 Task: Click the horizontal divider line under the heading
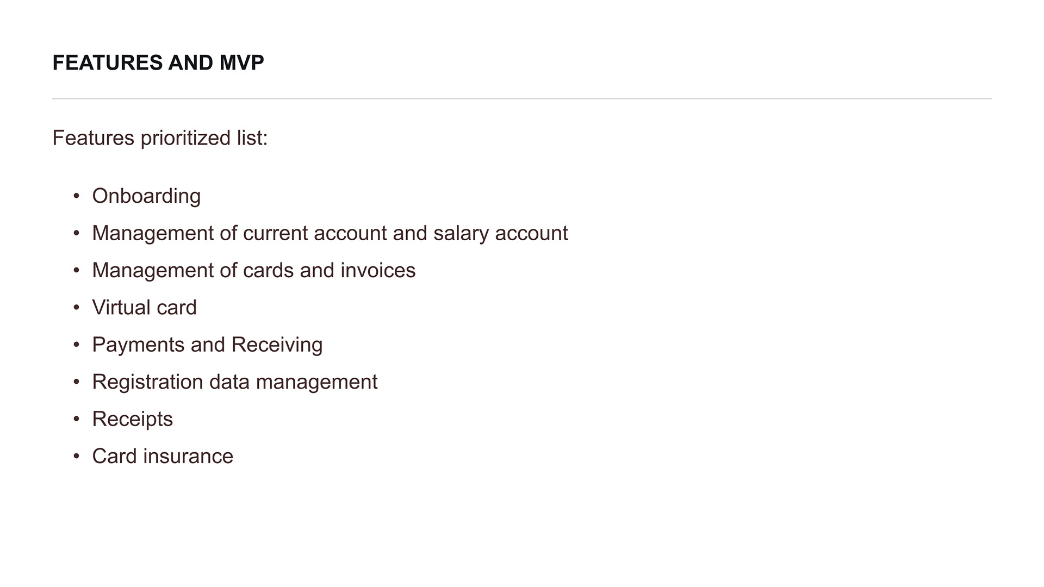click(x=522, y=99)
